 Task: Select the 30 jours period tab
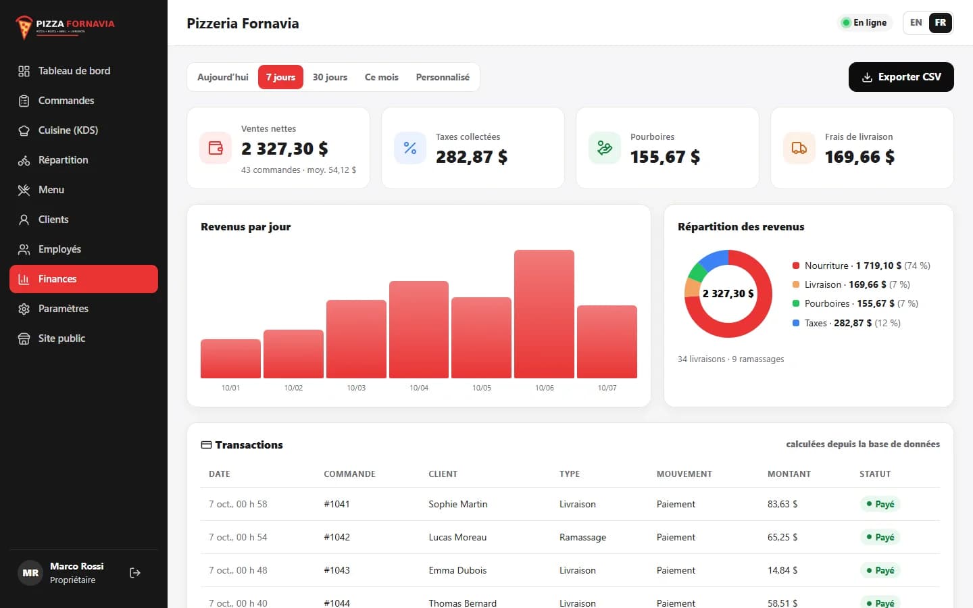[x=330, y=77]
